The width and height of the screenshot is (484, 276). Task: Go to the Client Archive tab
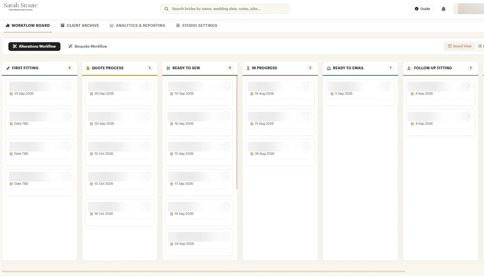point(80,26)
